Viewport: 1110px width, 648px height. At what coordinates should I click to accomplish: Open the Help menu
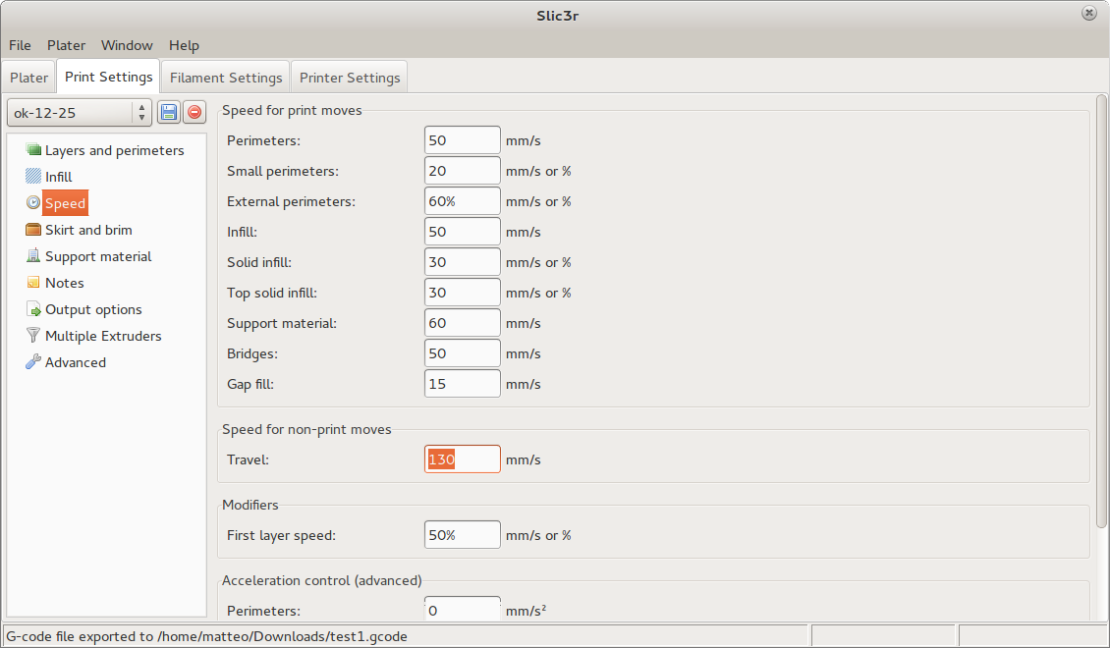[x=184, y=45]
